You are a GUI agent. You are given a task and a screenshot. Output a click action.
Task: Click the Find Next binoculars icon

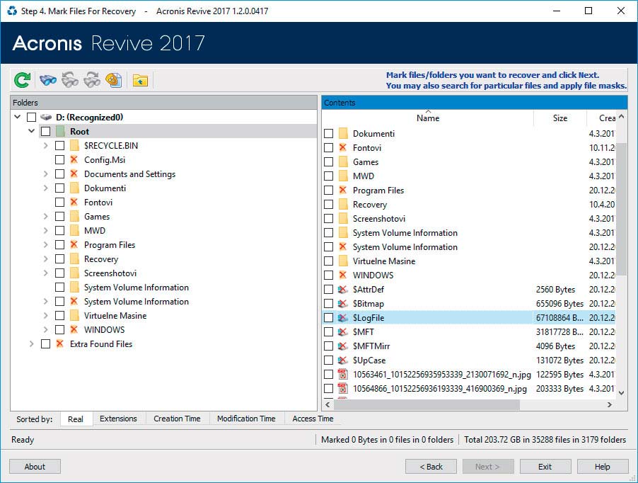tap(92, 80)
